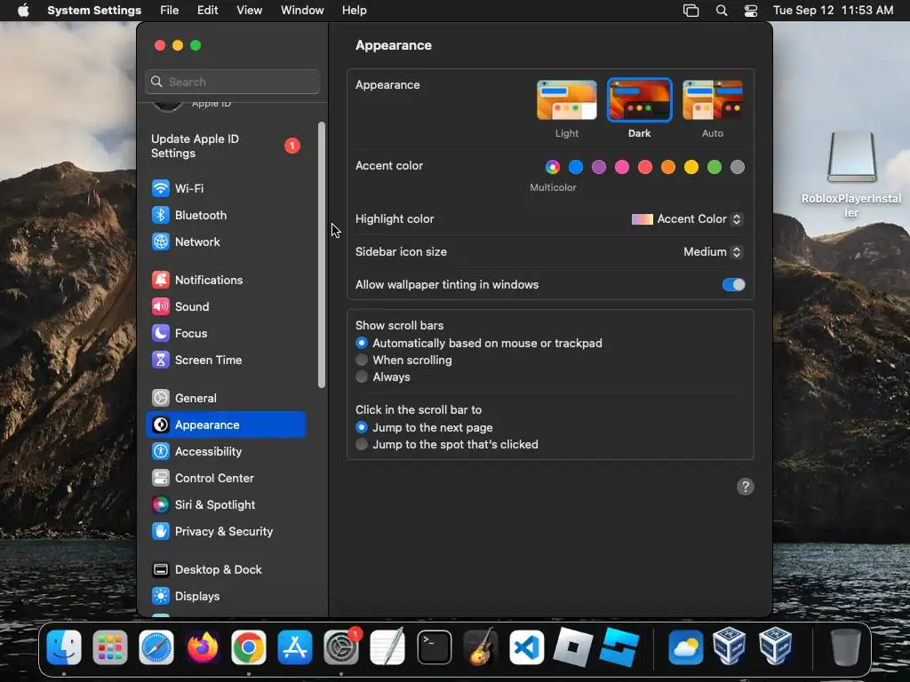Open Trash from the Dock

pos(845,647)
